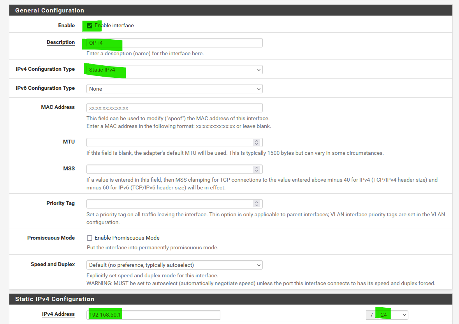Click the 'MTU' row label
Screen dimensions: 459x324
pyautogui.click(x=69, y=142)
